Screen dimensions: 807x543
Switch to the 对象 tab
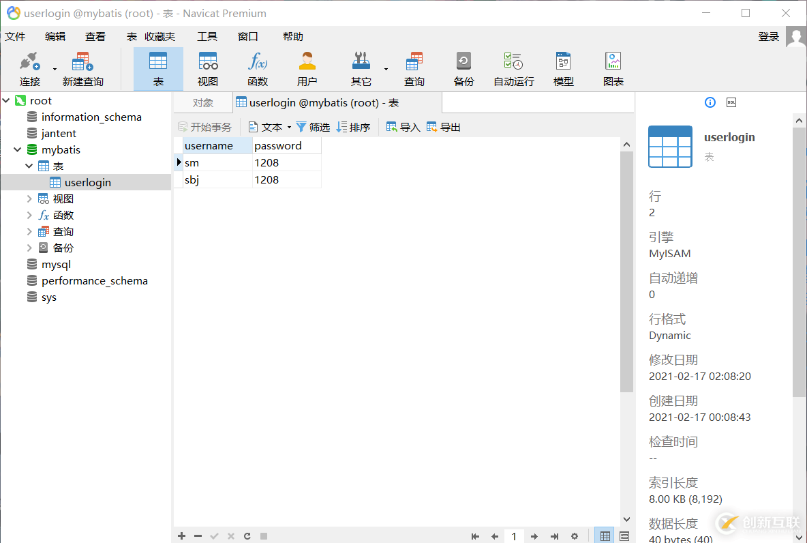pos(203,102)
